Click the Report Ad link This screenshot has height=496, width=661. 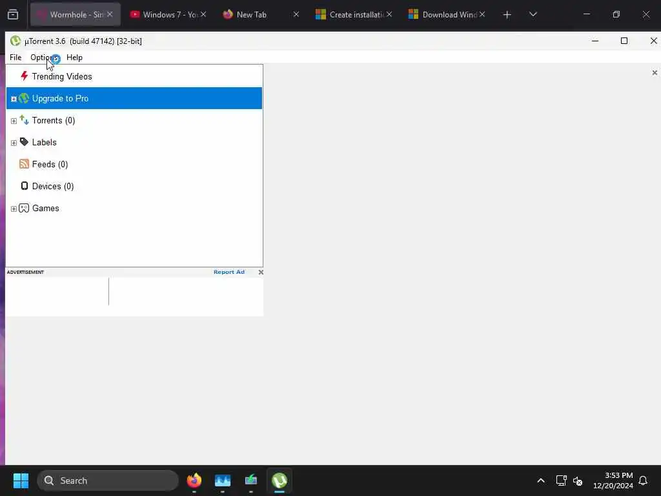tap(229, 272)
